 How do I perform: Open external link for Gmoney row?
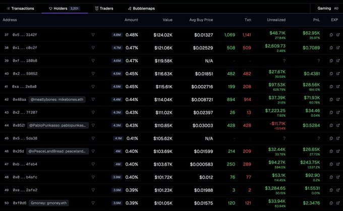(x=338, y=203)
